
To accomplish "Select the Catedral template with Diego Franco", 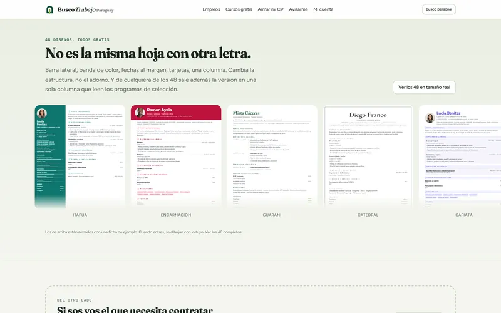I will [x=368, y=156].
